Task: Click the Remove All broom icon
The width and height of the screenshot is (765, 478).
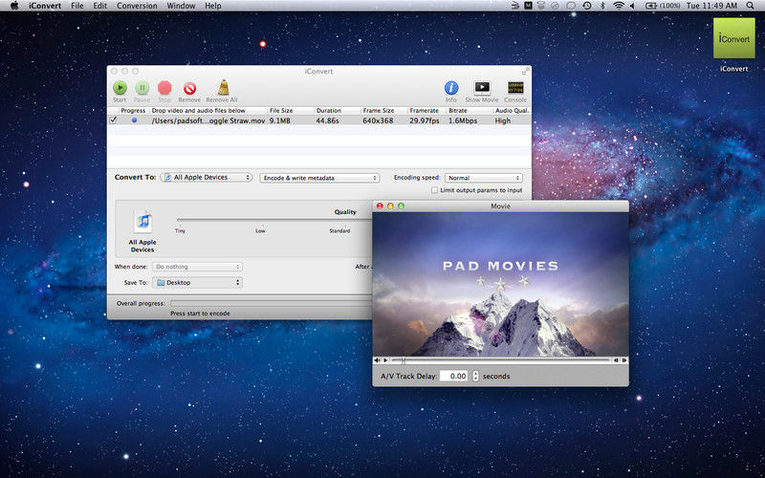Action: click(x=223, y=87)
